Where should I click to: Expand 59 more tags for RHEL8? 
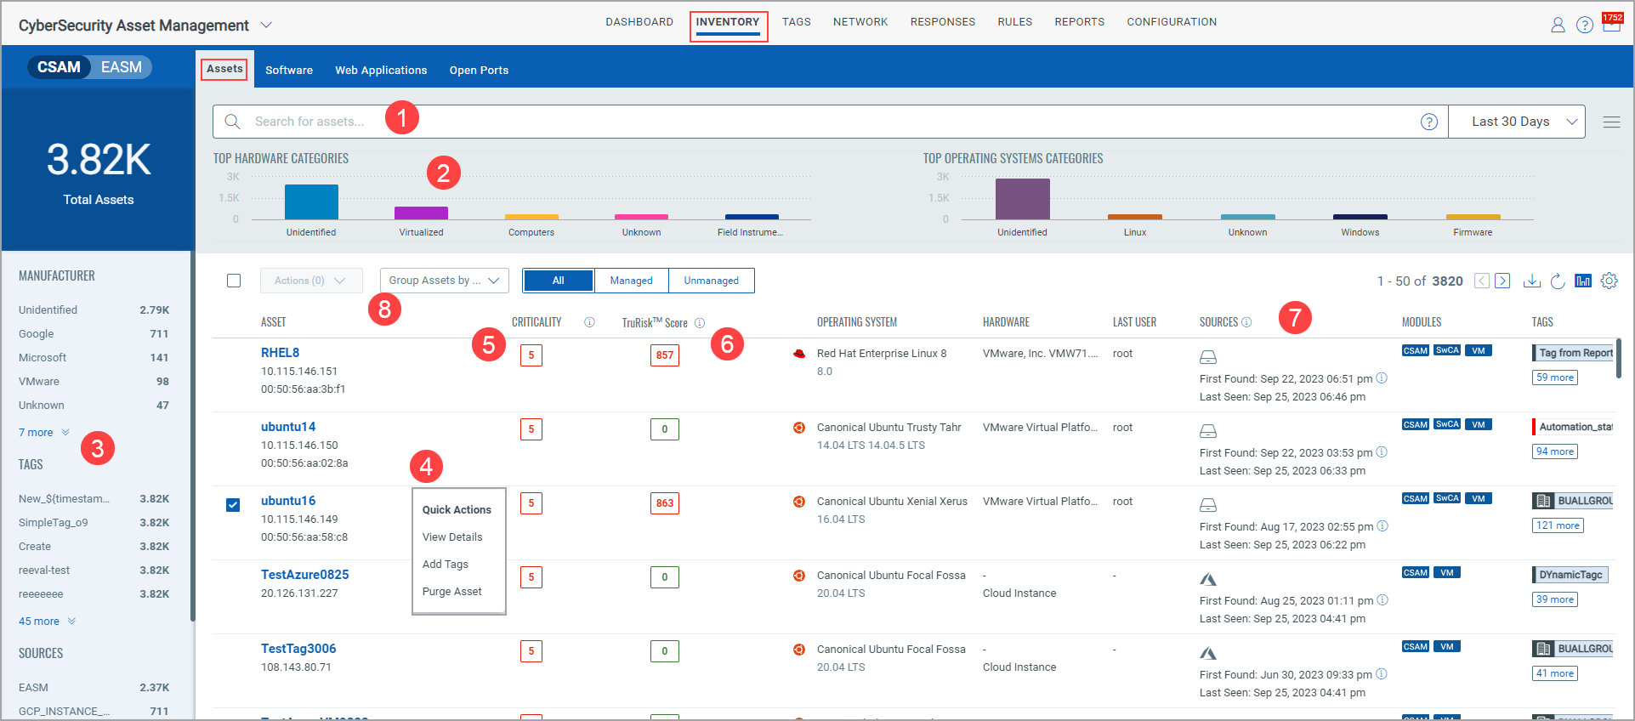pos(1555,378)
